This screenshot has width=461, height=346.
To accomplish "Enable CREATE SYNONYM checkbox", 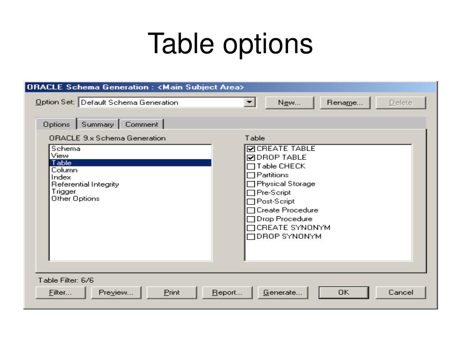I will point(251,228).
